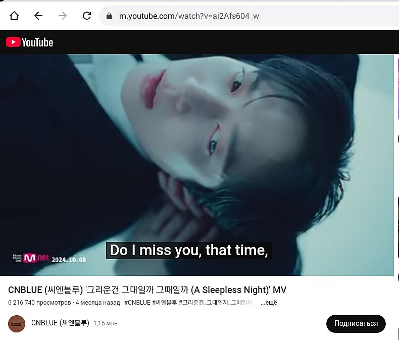Click the browser home icon
Viewport: 399px width, 340px height.
coord(14,16)
